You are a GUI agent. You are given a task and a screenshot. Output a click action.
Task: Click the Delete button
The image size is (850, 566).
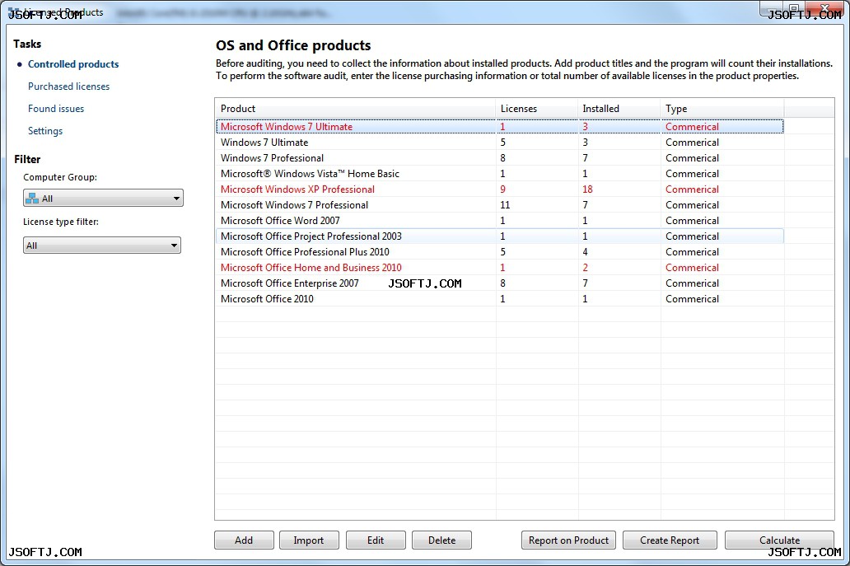click(441, 540)
